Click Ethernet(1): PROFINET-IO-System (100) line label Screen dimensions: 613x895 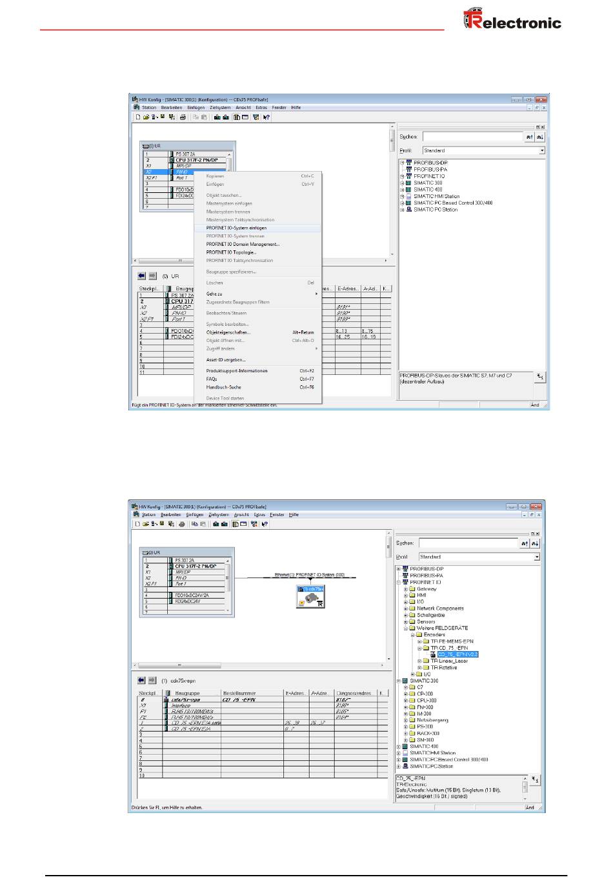pos(310,574)
